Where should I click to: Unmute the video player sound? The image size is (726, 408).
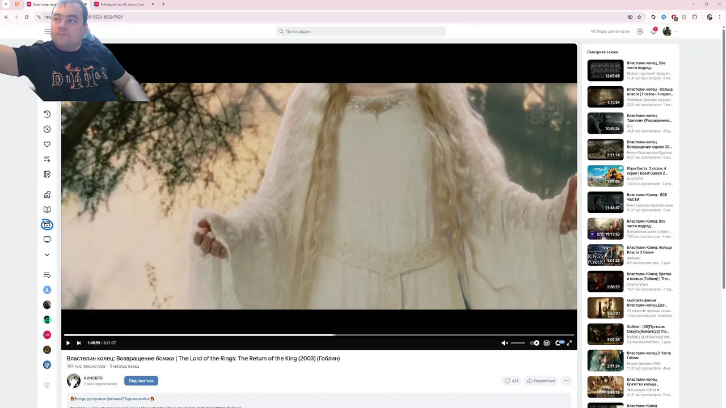505,343
